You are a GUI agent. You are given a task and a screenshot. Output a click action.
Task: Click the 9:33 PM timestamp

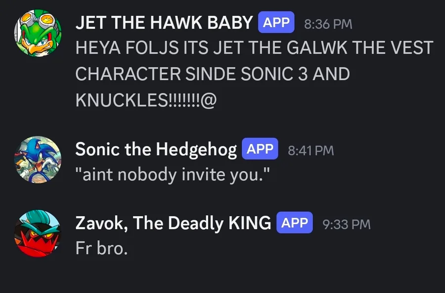(347, 224)
